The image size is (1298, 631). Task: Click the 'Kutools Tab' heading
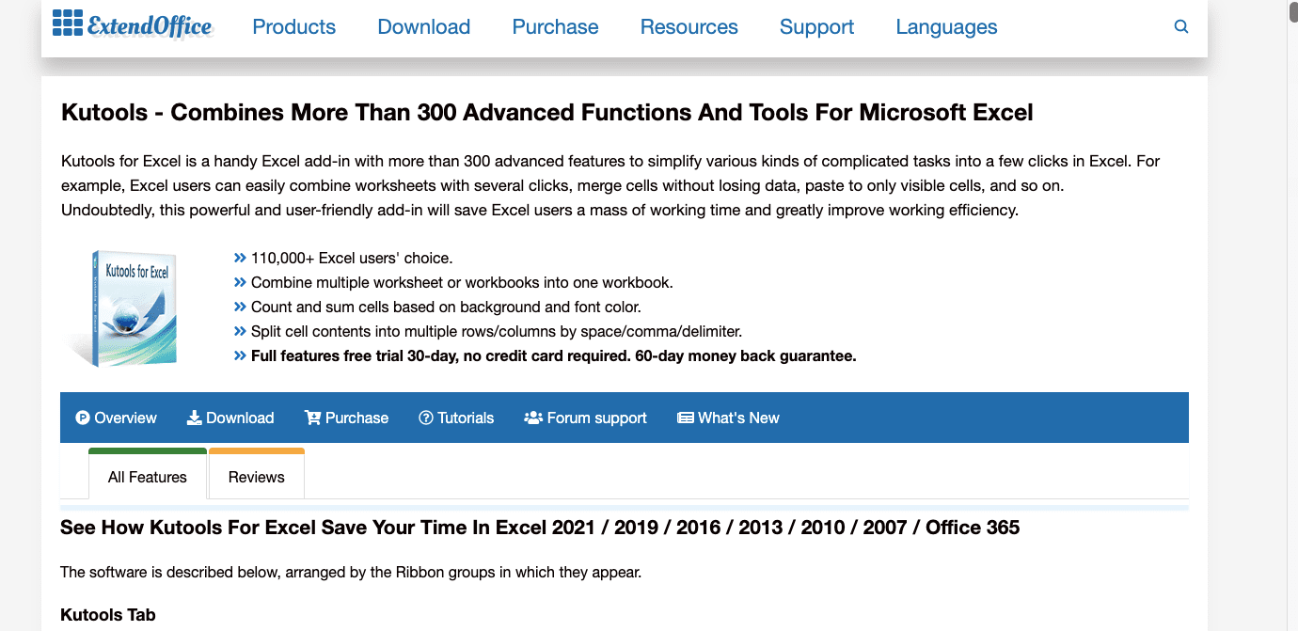(108, 615)
